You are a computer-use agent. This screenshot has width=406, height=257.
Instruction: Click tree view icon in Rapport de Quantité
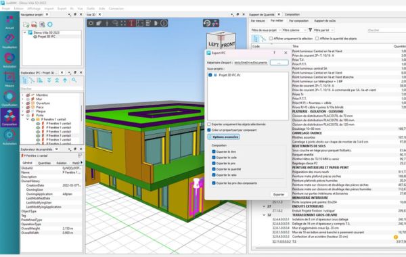tap(255, 39)
